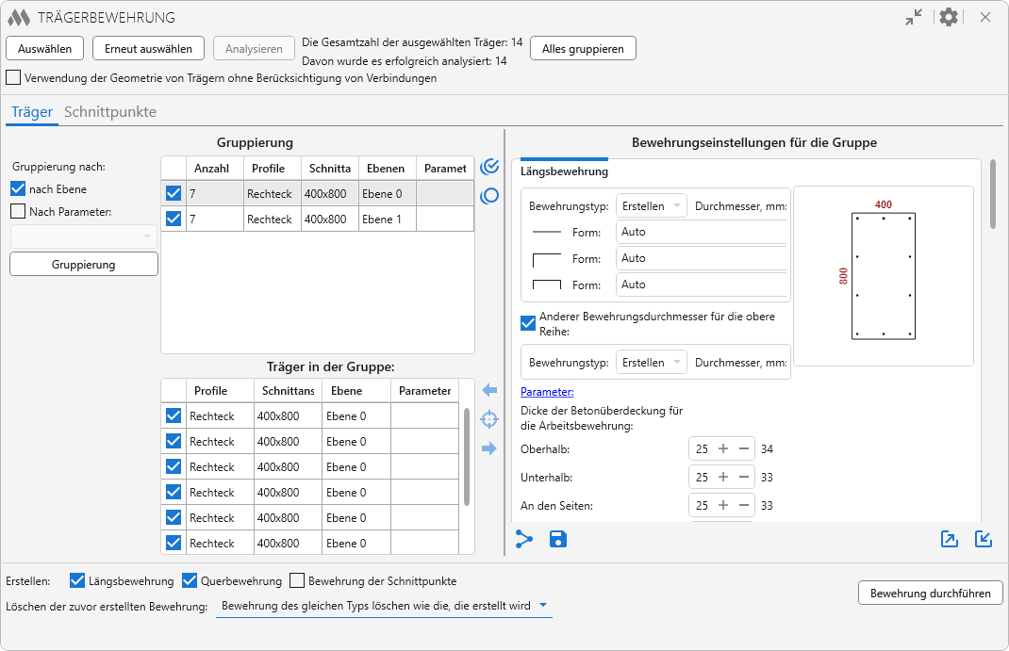Image resolution: width=1009 pixels, height=651 pixels.
Task: Click the crosshair target icon
Action: point(488,419)
